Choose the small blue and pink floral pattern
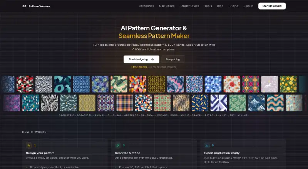Image resolution: width=308 pixels, height=169 pixels. pos(194,84)
